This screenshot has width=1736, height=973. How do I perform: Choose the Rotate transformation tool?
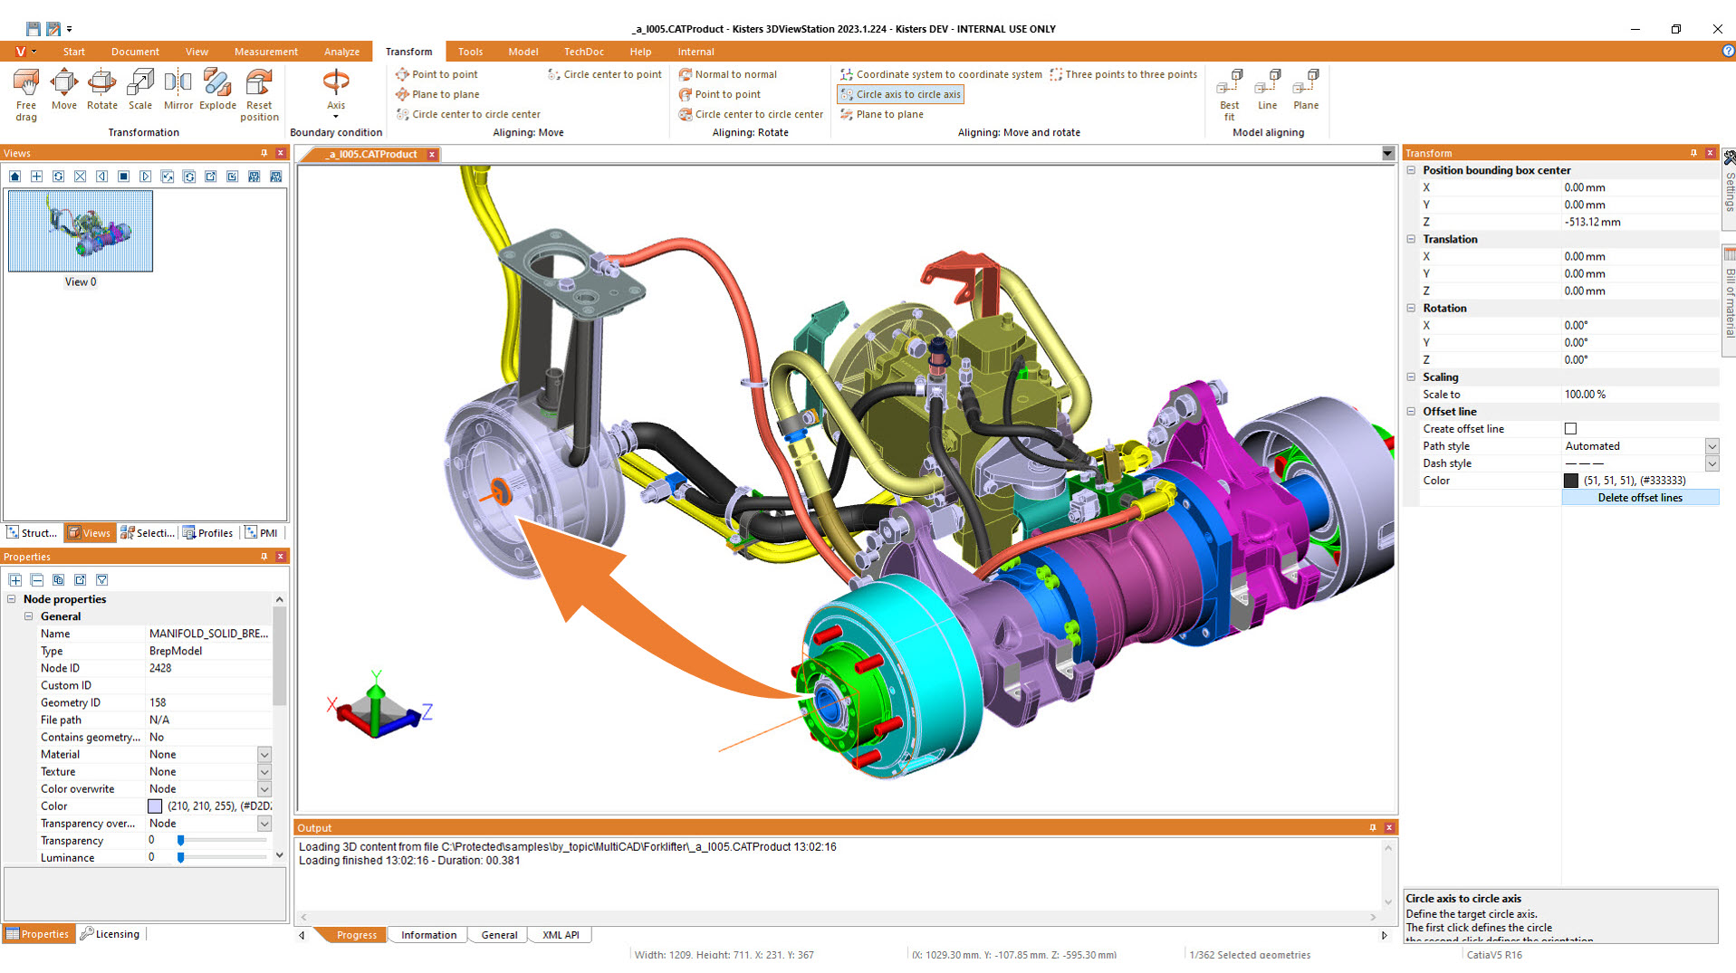(x=101, y=90)
